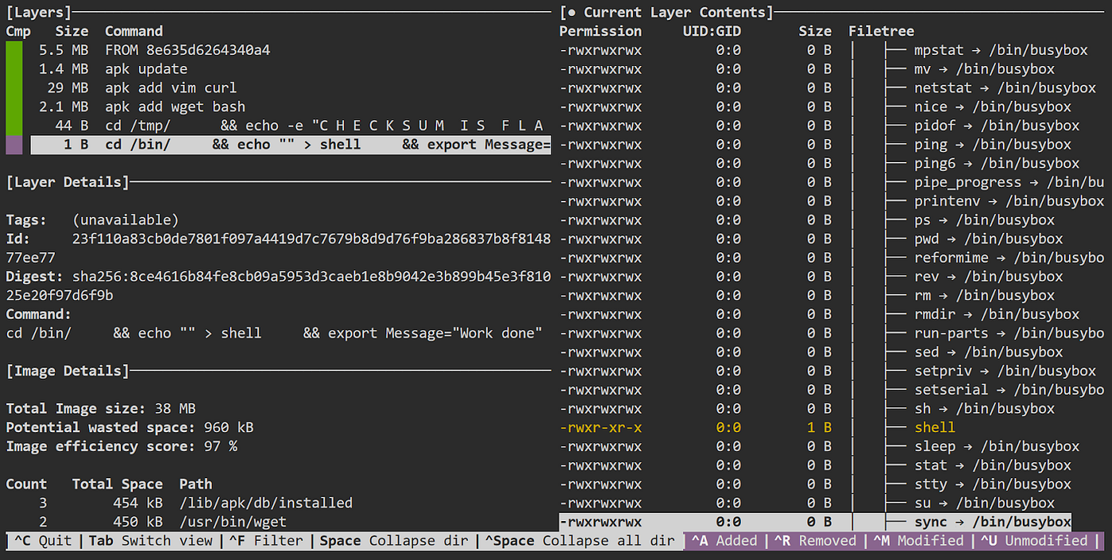Select the mpstat file tree entry

pos(1000,50)
